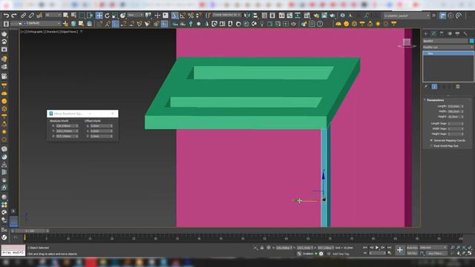The image size is (475, 267).
Task: Click the Mirror tool icon
Action: [x=247, y=15]
